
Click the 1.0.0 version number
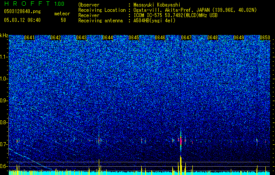pyautogui.click(x=59, y=4)
